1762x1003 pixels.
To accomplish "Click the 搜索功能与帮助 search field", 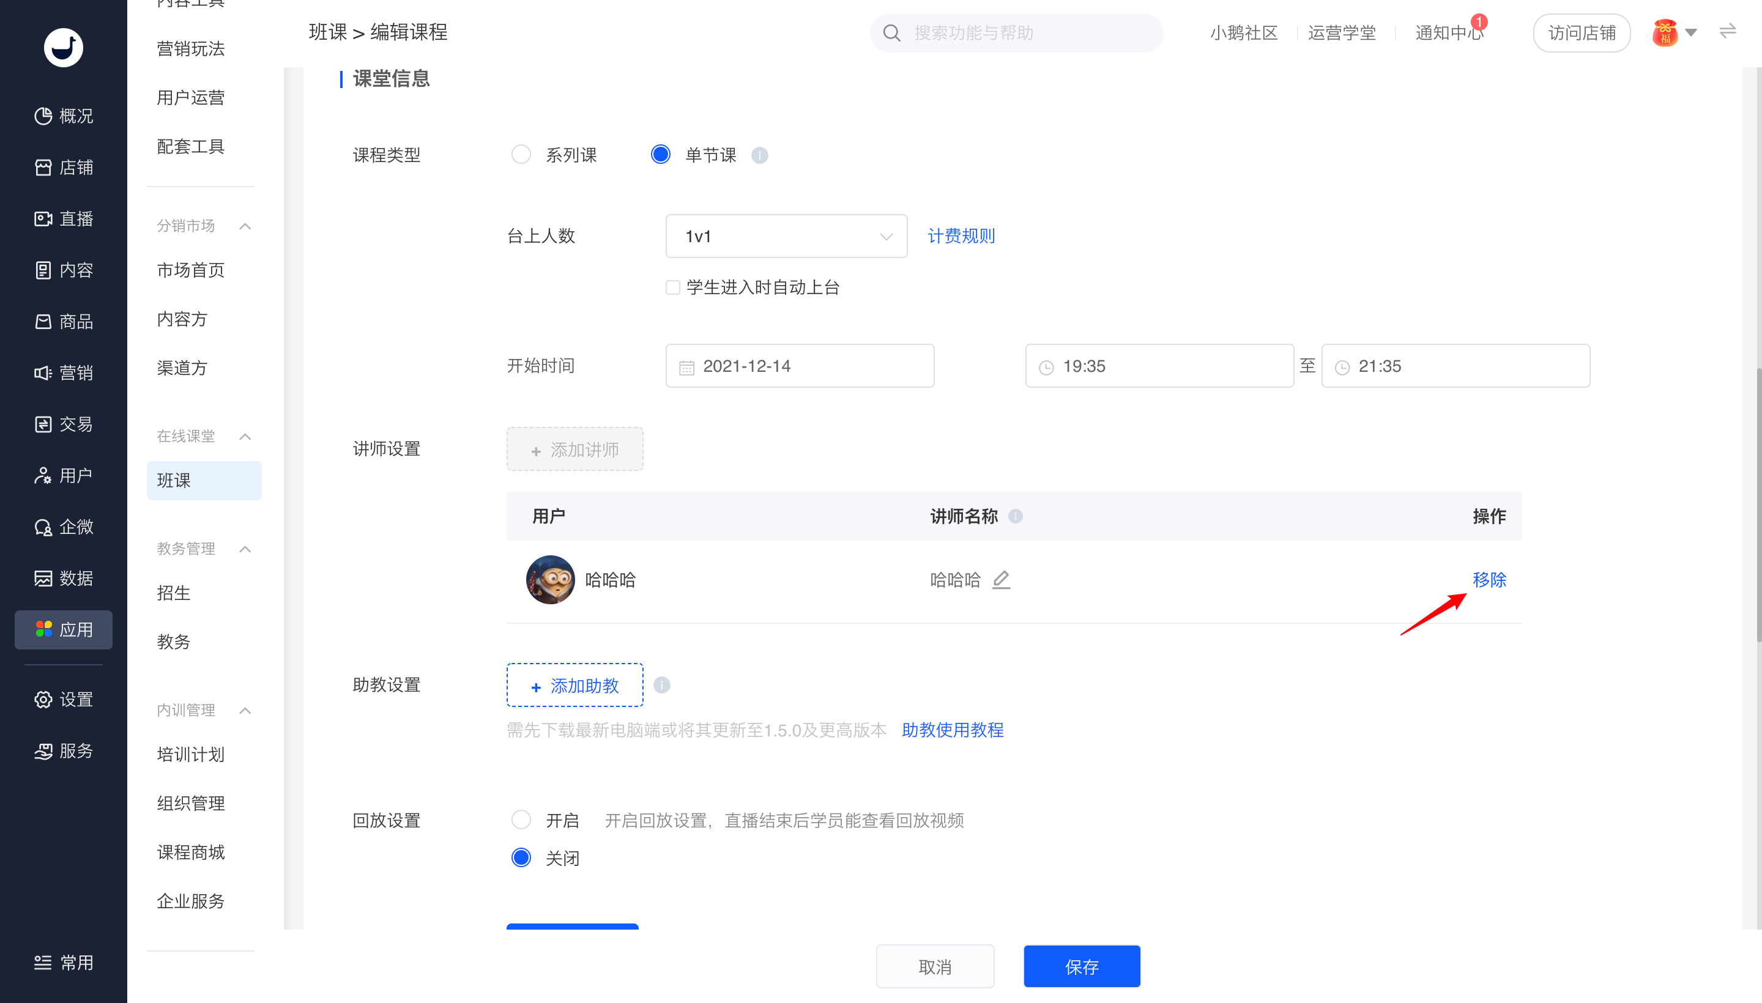I will 1016,32.
